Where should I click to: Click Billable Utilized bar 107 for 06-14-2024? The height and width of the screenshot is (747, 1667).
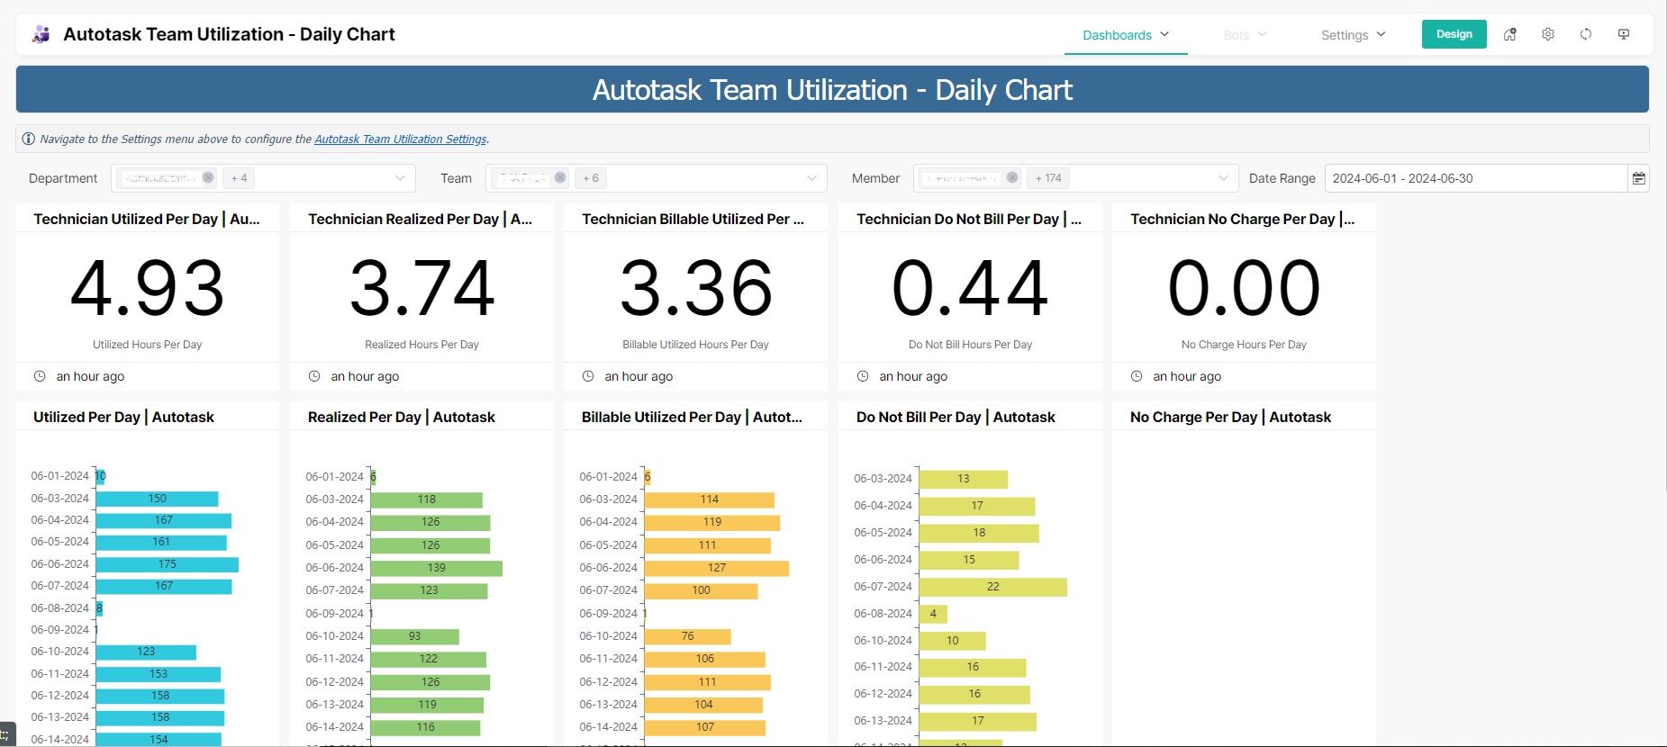(x=705, y=727)
